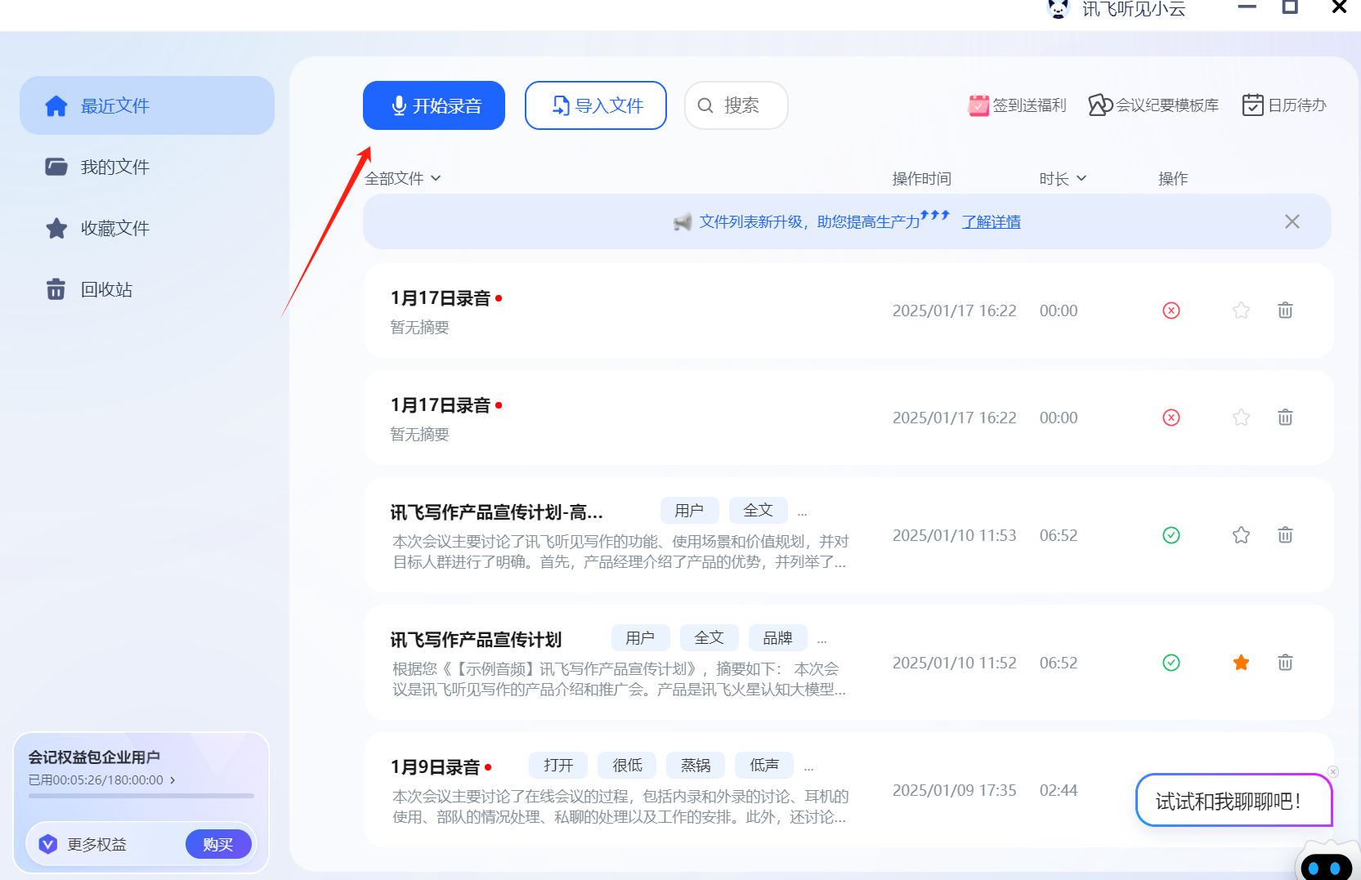
Task: Click the 蒸锅 tag on 1月9日录音
Action: coord(696,766)
